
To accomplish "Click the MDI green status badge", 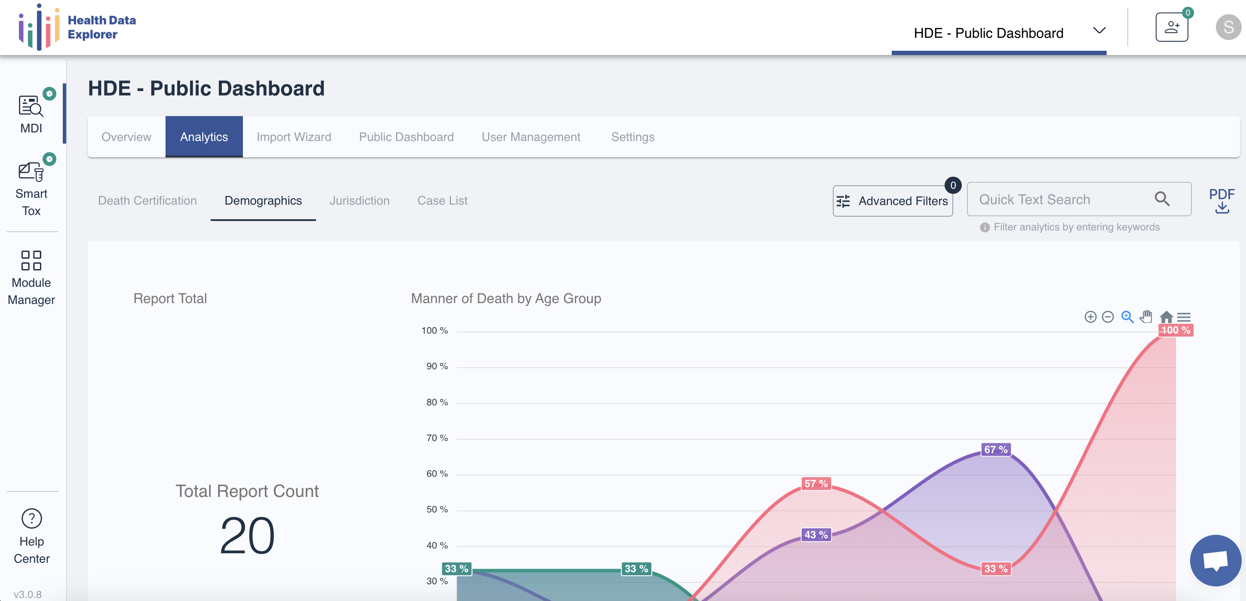I will click(49, 93).
